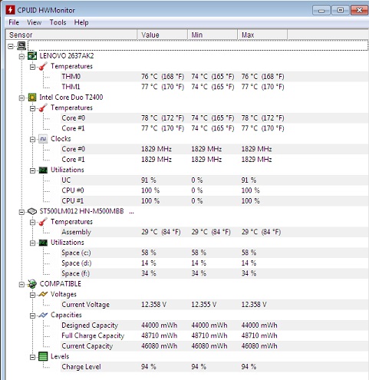Select the computer root node icon

pyautogui.click(x=21, y=46)
